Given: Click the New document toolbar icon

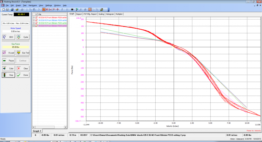Looking at the screenshot, I should click(x=4, y=9).
